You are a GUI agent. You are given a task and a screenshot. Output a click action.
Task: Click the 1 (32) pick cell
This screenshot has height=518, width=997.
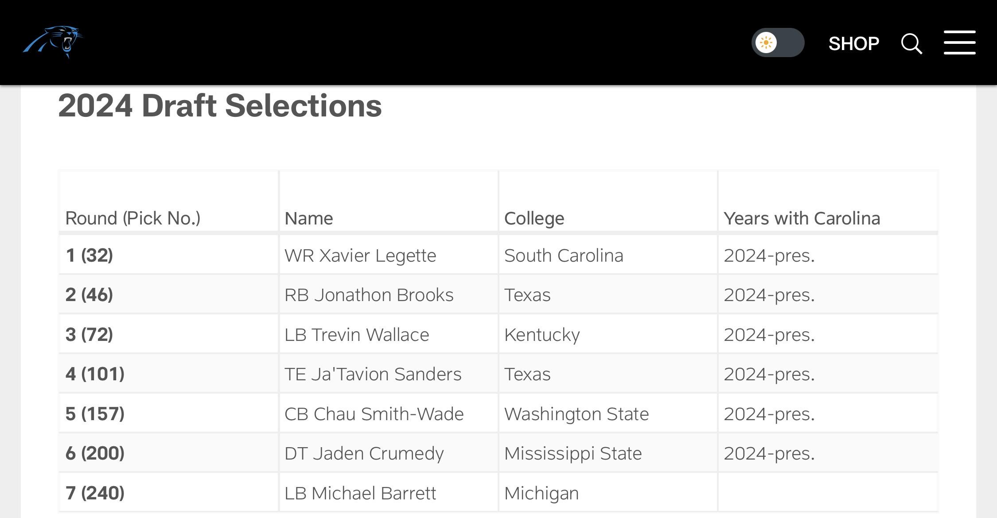coord(168,255)
